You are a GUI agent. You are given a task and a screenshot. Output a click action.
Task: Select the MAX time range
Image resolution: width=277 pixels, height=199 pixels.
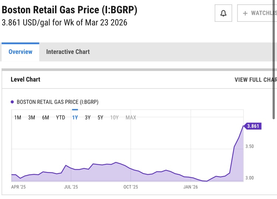[x=131, y=117]
